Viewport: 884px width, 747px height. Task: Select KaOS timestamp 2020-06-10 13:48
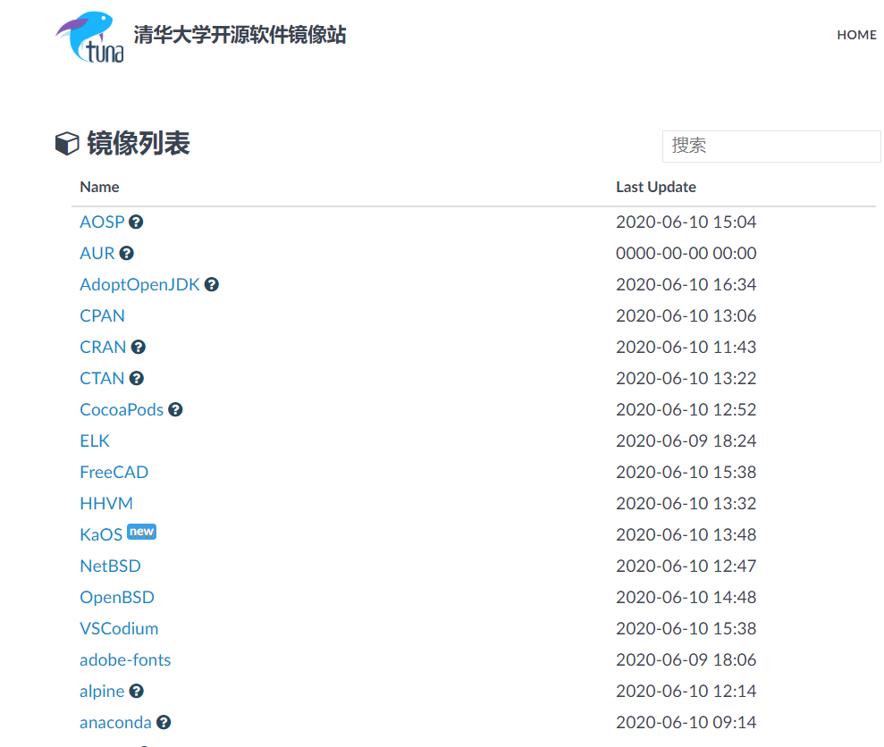click(x=686, y=535)
